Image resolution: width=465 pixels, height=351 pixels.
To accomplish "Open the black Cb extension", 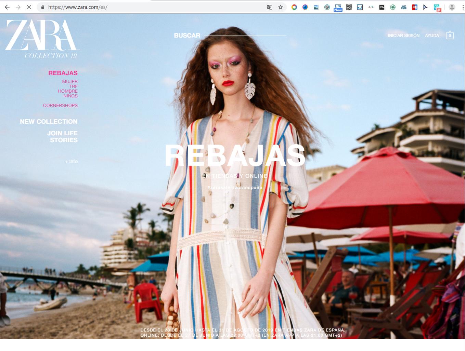I will point(382,7).
